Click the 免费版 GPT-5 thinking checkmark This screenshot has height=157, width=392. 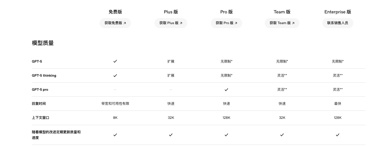[115, 76]
